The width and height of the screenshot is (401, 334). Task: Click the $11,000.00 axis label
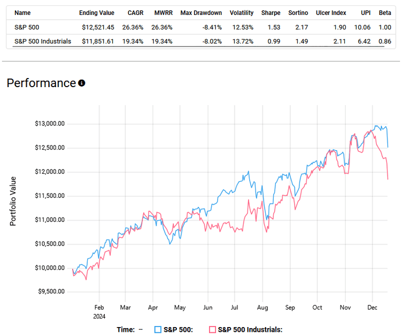(x=50, y=220)
